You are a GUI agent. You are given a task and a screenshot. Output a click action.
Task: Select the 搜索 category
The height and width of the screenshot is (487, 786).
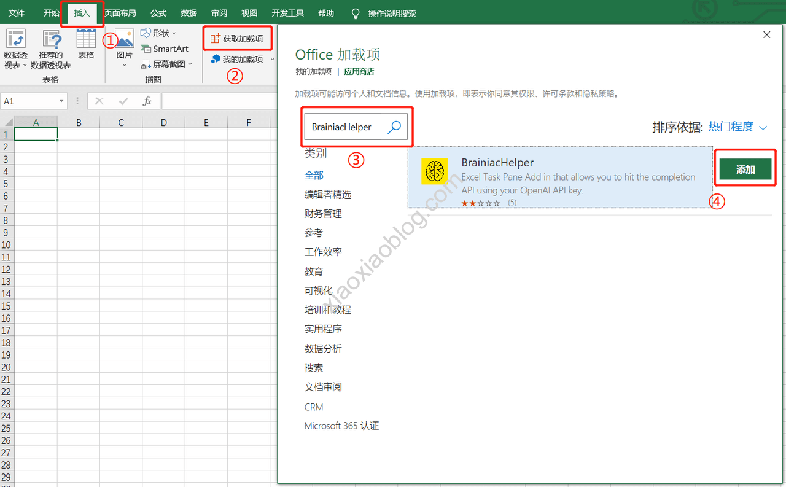[x=313, y=368]
